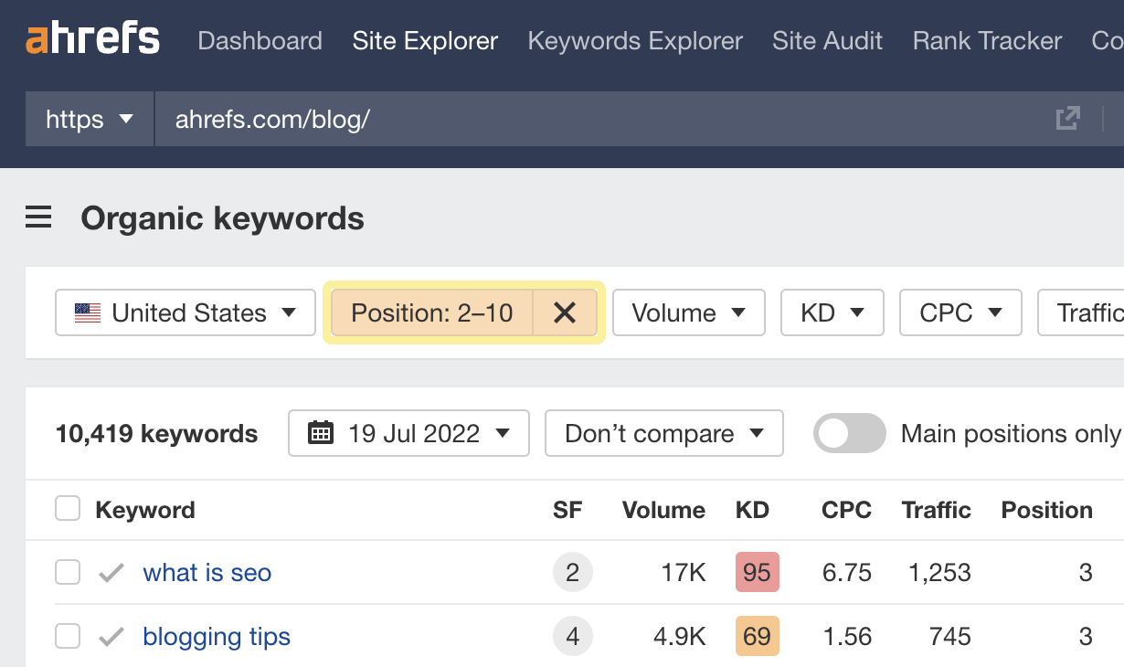The width and height of the screenshot is (1124, 667).
Task: Open Rank Tracker
Action: [987, 41]
